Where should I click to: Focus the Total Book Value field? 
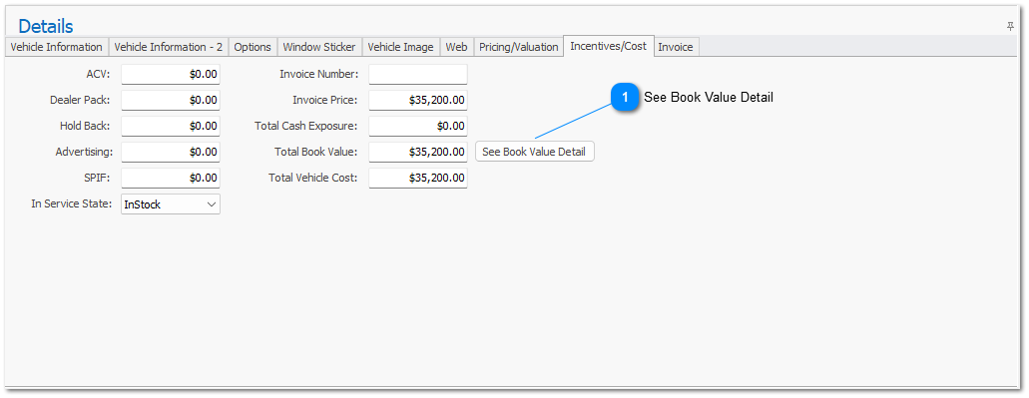(418, 153)
